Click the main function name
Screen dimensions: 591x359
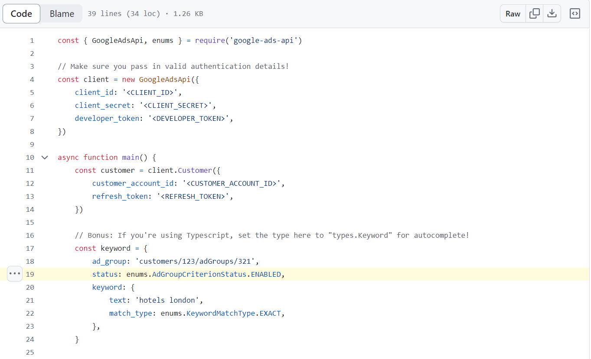pyautogui.click(x=131, y=157)
